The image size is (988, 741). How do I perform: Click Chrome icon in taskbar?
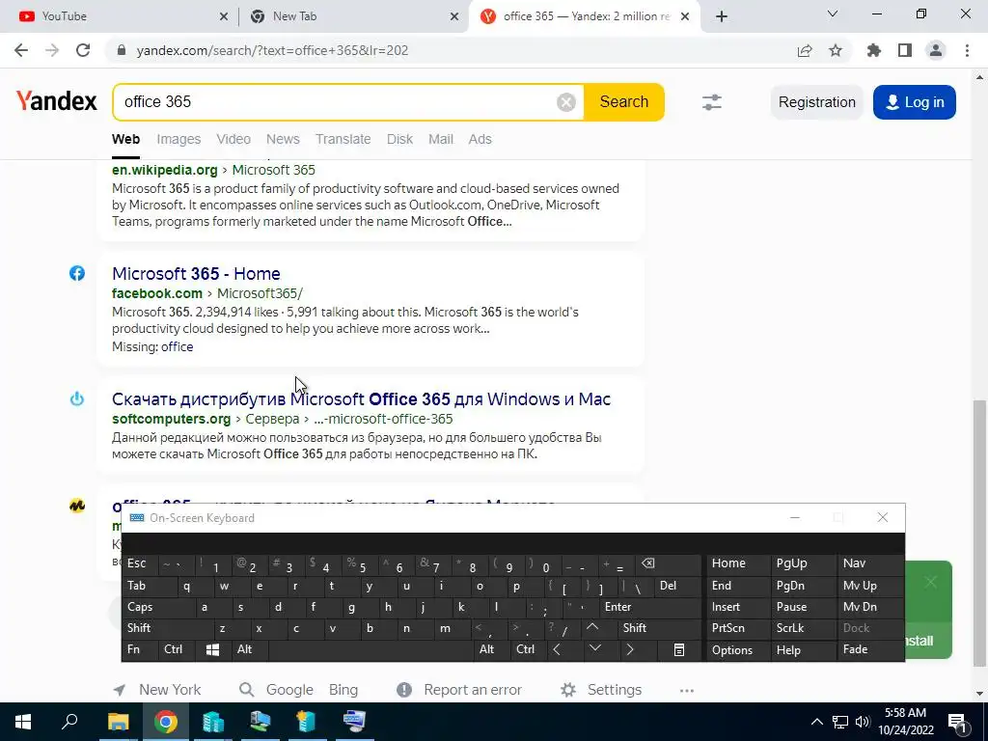point(166,722)
